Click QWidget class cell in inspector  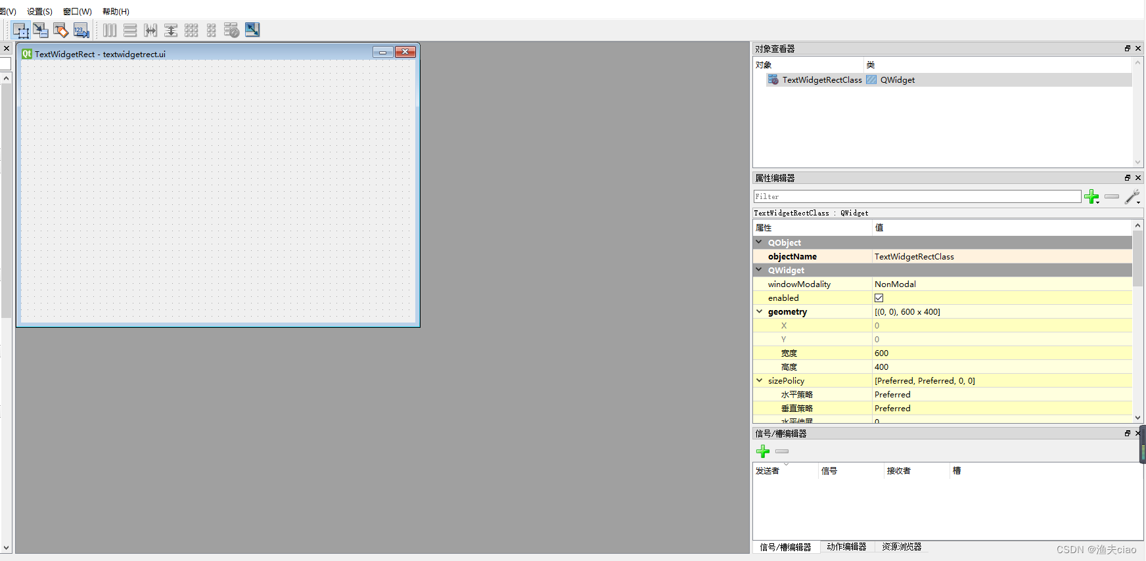pos(898,80)
